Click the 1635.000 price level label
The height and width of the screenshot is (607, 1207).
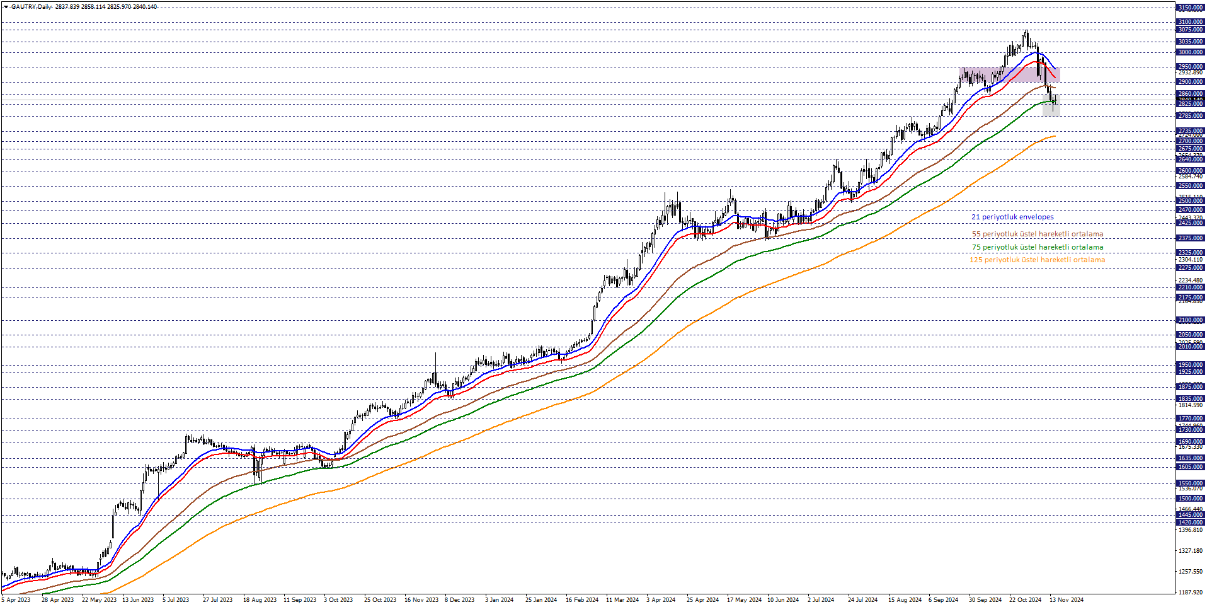1190,458
